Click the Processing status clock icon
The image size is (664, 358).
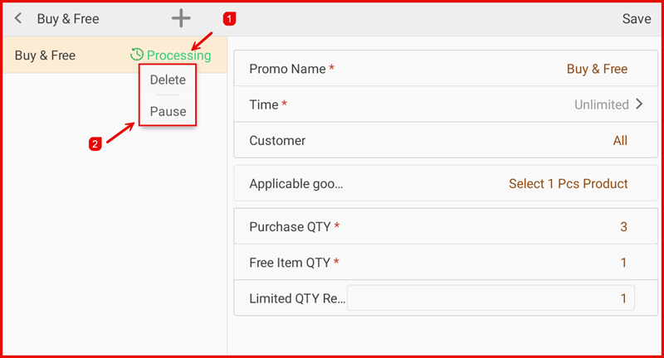tap(137, 56)
